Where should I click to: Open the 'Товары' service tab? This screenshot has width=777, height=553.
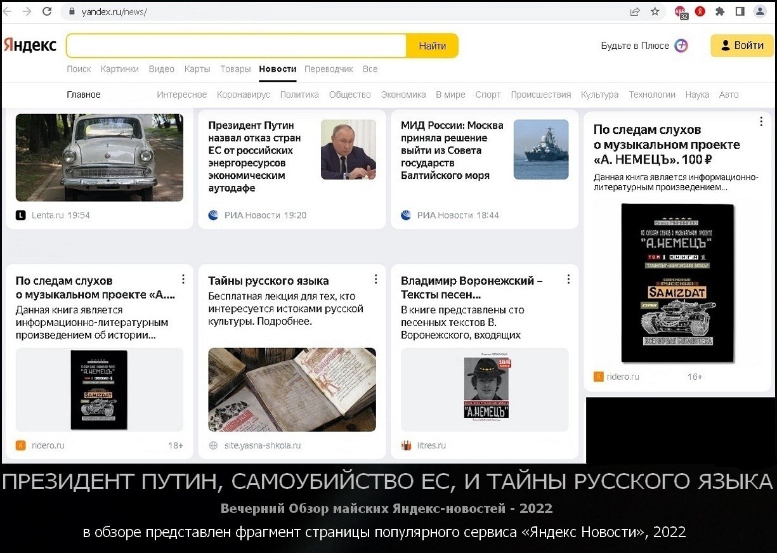tap(235, 69)
